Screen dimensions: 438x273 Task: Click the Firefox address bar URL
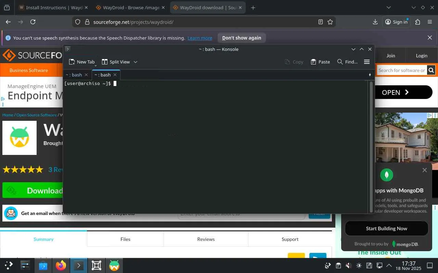click(133, 22)
